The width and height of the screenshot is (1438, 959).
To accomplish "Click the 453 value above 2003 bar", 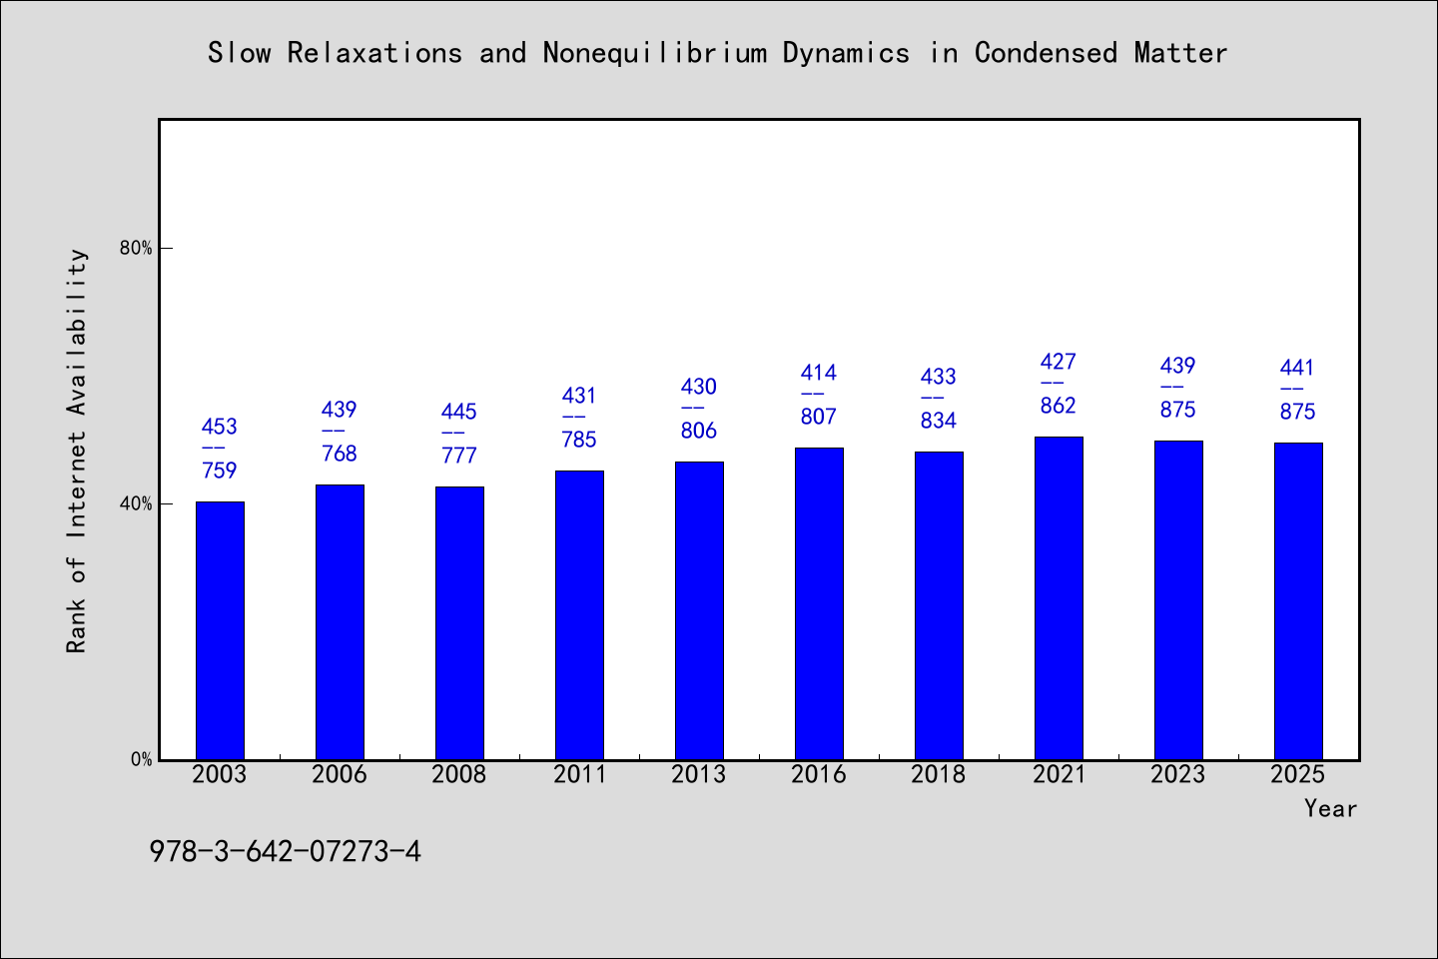I will tap(220, 428).
